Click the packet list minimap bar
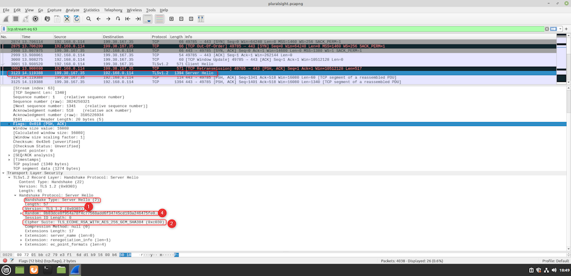Image resolution: width=571 pixels, height=276 pixels. 562,59
